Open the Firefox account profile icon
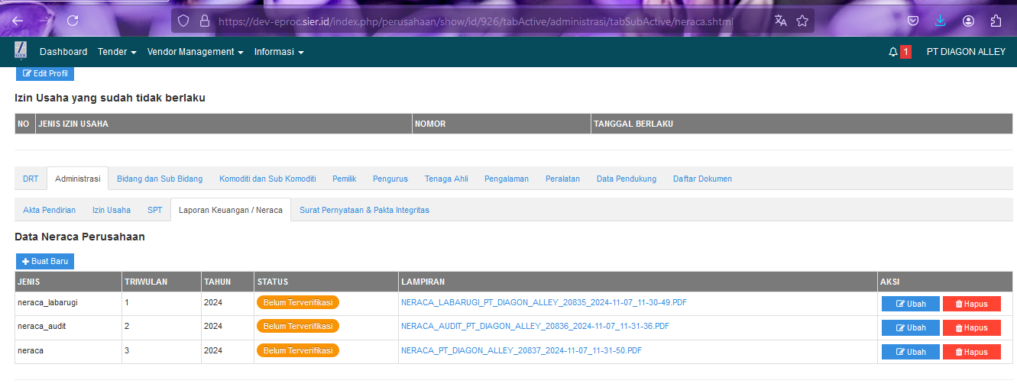The width and height of the screenshot is (1017, 390). click(x=968, y=21)
